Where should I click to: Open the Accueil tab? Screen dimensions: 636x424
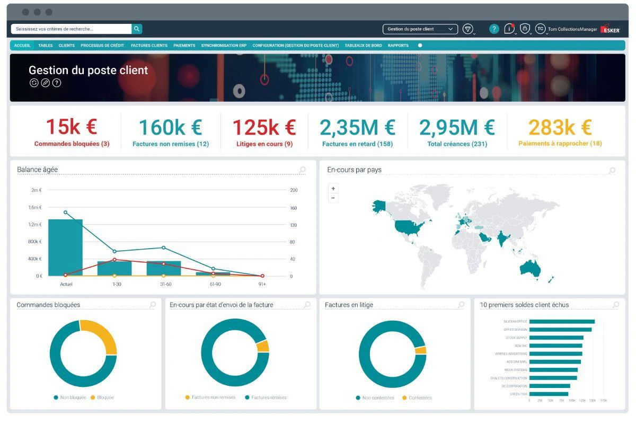click(22, 46)
